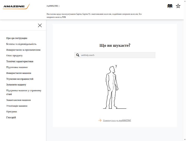Focus the webhelp.search input field

point(115,55)
